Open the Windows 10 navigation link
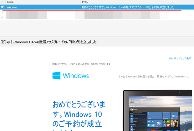194x131 pixels. pyautogui.click(x=181, y=77)
